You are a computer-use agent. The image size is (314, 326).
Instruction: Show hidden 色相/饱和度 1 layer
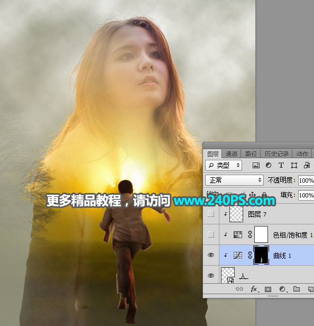click(211, 234)
